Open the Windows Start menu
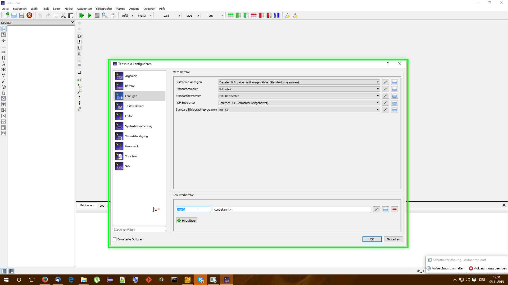The image size is (508, 285). 6,280
